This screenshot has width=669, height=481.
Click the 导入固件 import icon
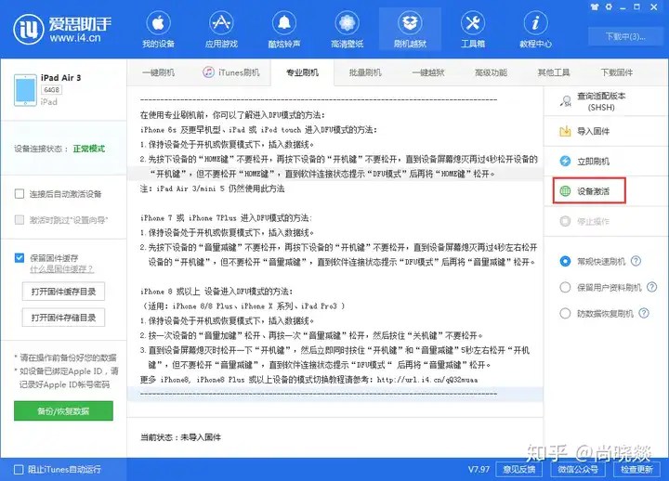pos(565,131)
